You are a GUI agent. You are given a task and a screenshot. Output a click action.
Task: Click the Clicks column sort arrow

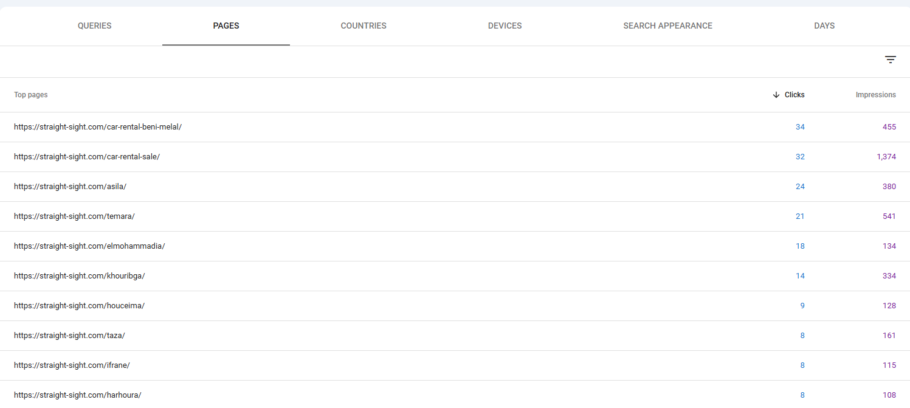(776, 95)
